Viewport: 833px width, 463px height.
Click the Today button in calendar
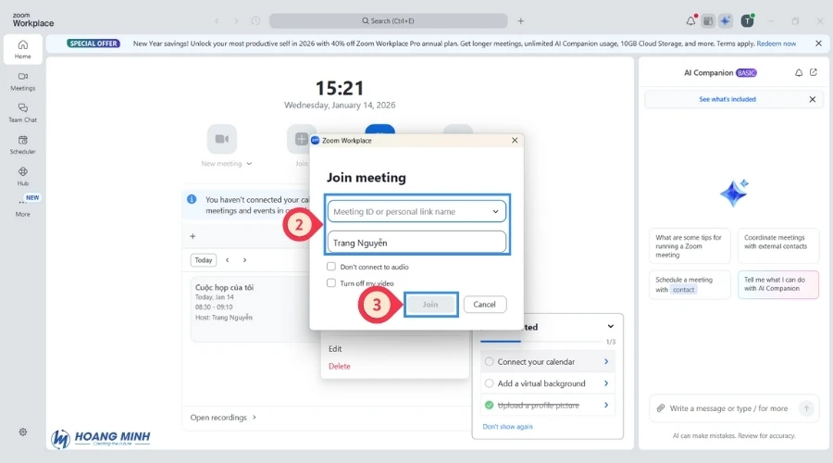tap(204, 260)
